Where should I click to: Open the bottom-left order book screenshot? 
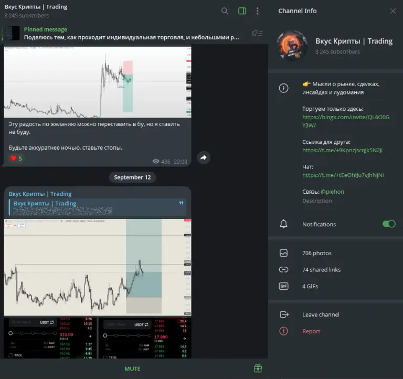pyautogui.click(x=50, y=338)
